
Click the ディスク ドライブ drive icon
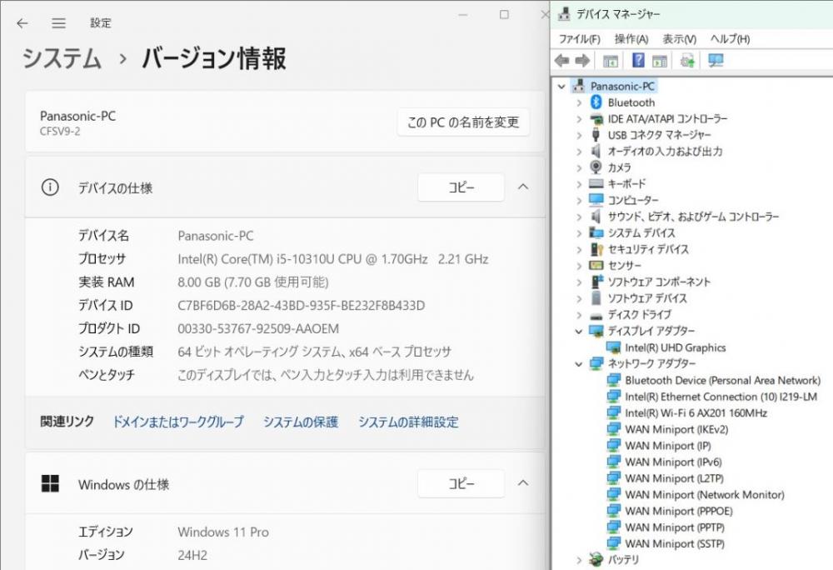point(596,316)
